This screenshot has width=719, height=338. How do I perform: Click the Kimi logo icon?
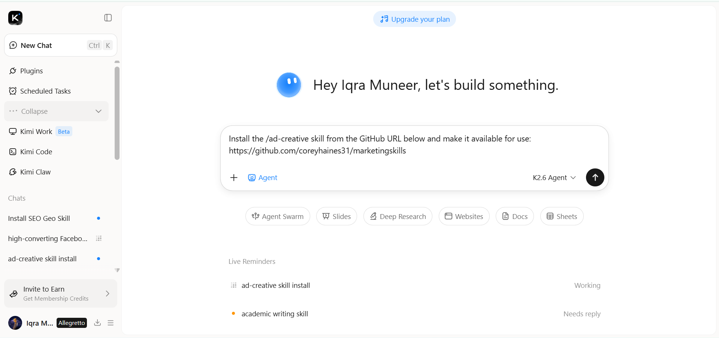pyautogui.click(x=15, y=18)
